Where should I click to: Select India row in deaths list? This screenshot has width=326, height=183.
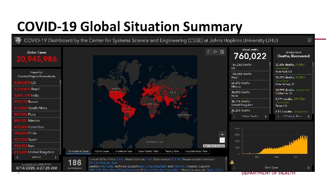click(x=250, y=94)
